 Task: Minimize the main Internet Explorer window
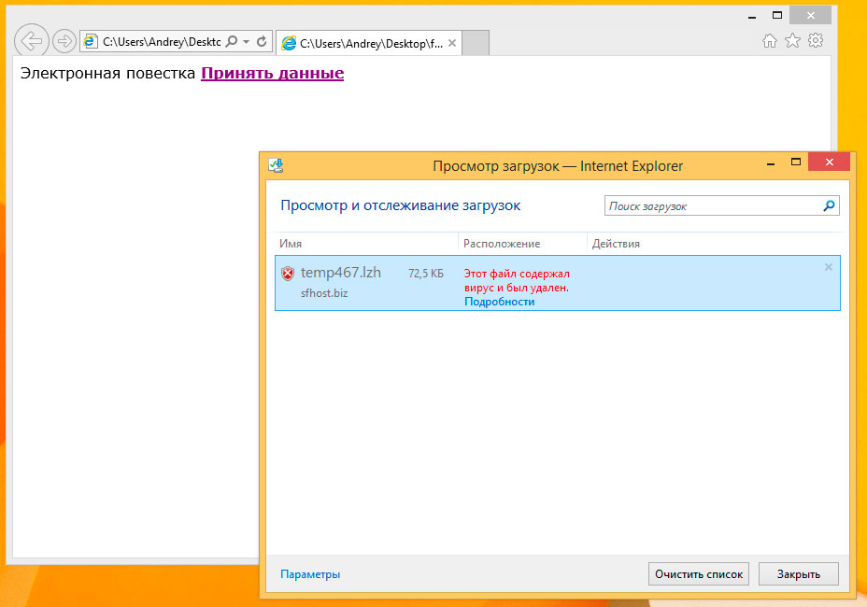(x=752, y=17)
